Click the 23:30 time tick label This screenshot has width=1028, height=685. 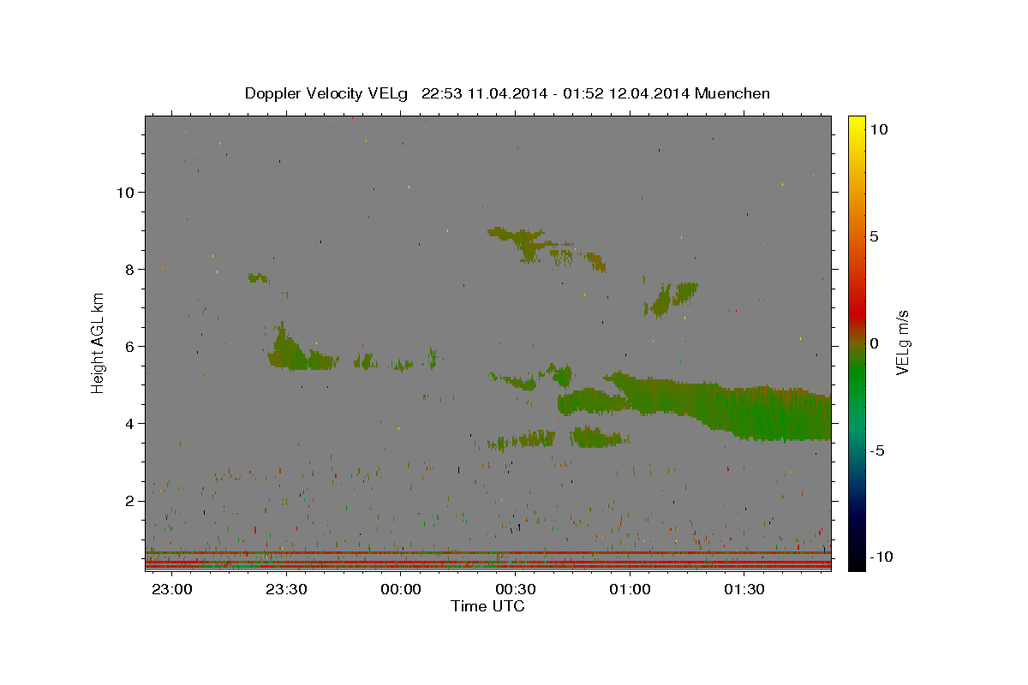point(287,589)
